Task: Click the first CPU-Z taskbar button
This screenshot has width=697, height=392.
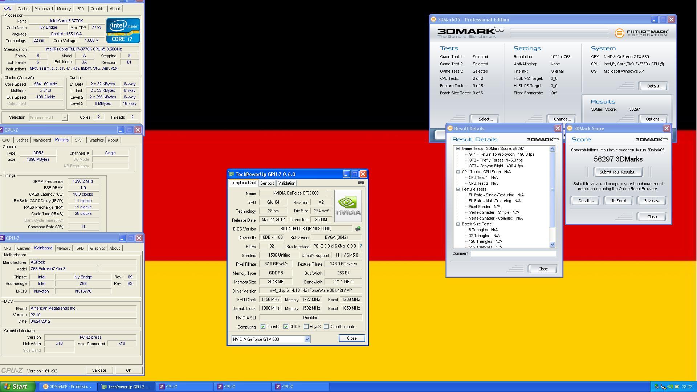Action: 184,387
